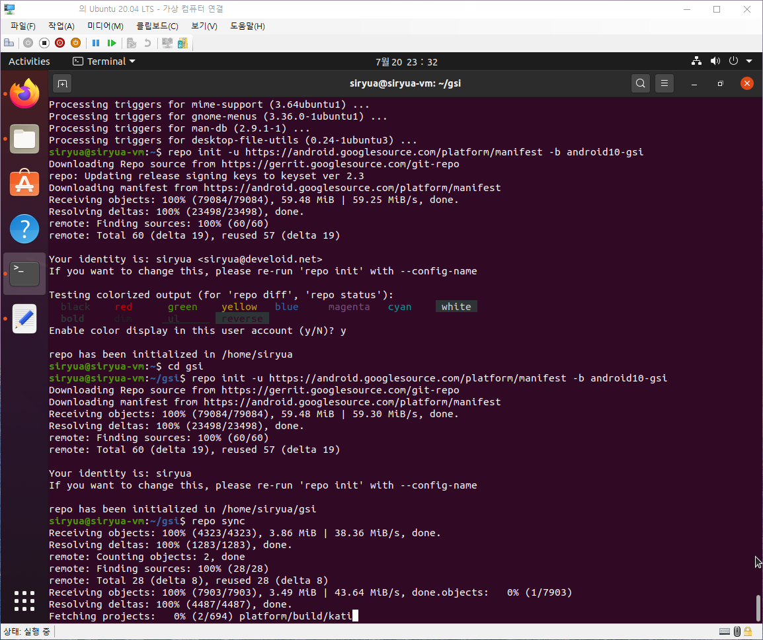Click the 'siryua@siryua-vm: ~/gsi' terminal title
This screenshot has width=763, height=640.
point(405,83)
